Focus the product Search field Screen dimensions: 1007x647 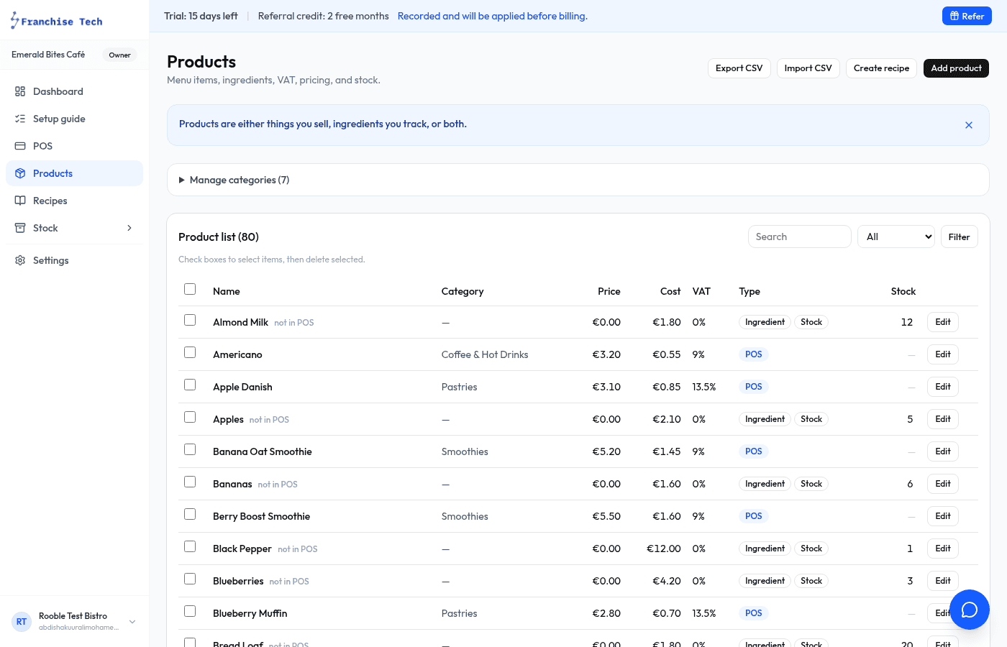click(800, 237)
